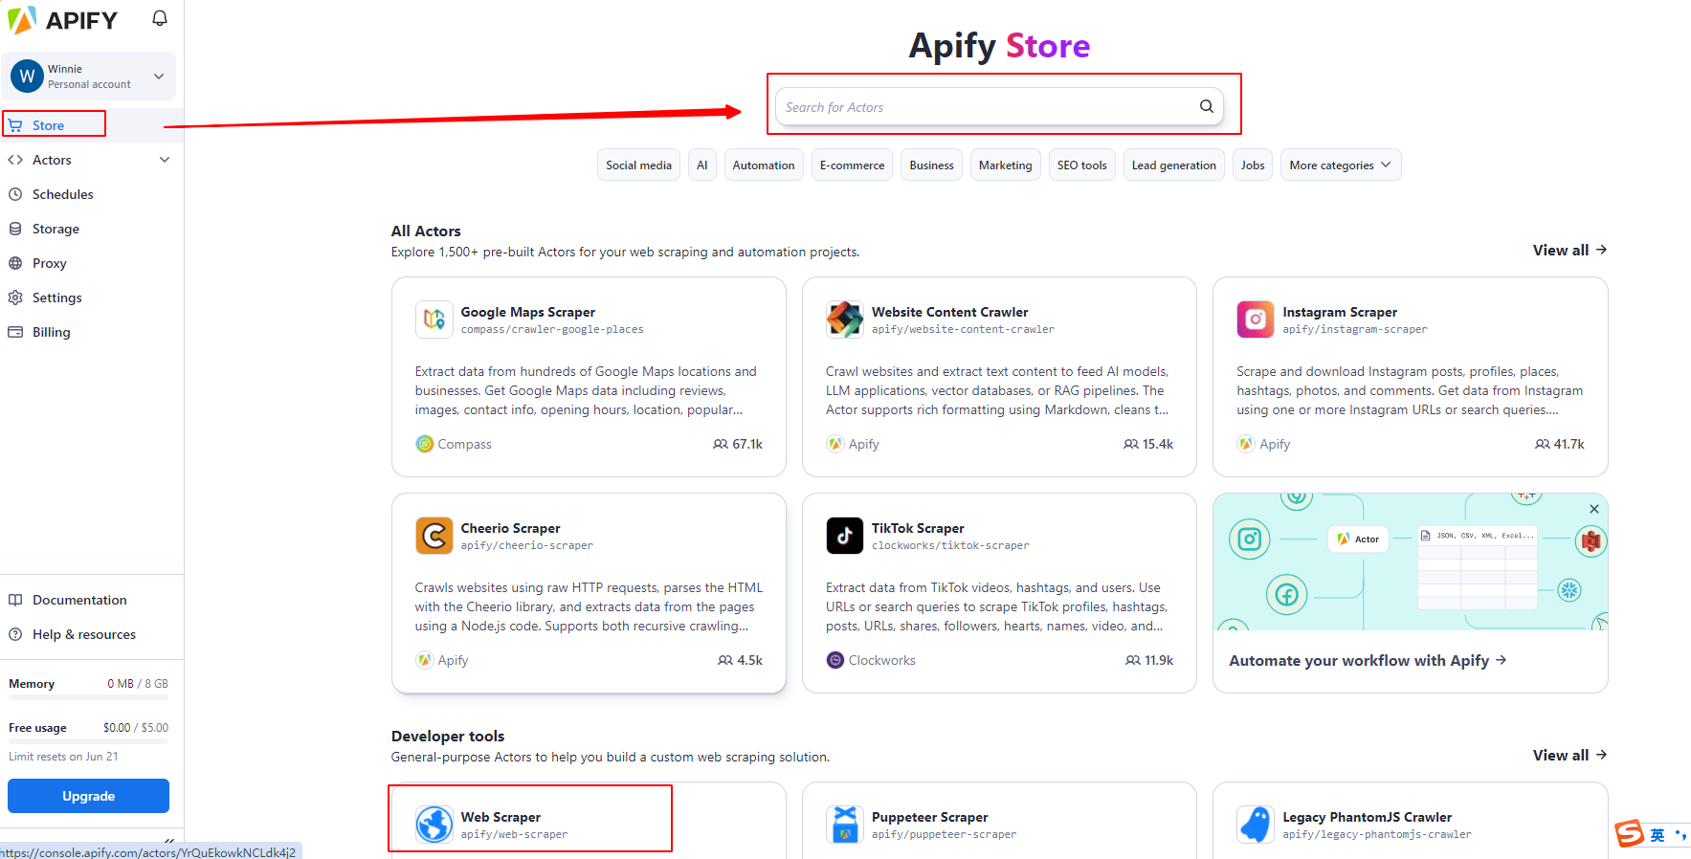Filter by E-commerce category
Image resolution: width=1691 pixels, height=859 pixels.
click(x=852, y=165)
